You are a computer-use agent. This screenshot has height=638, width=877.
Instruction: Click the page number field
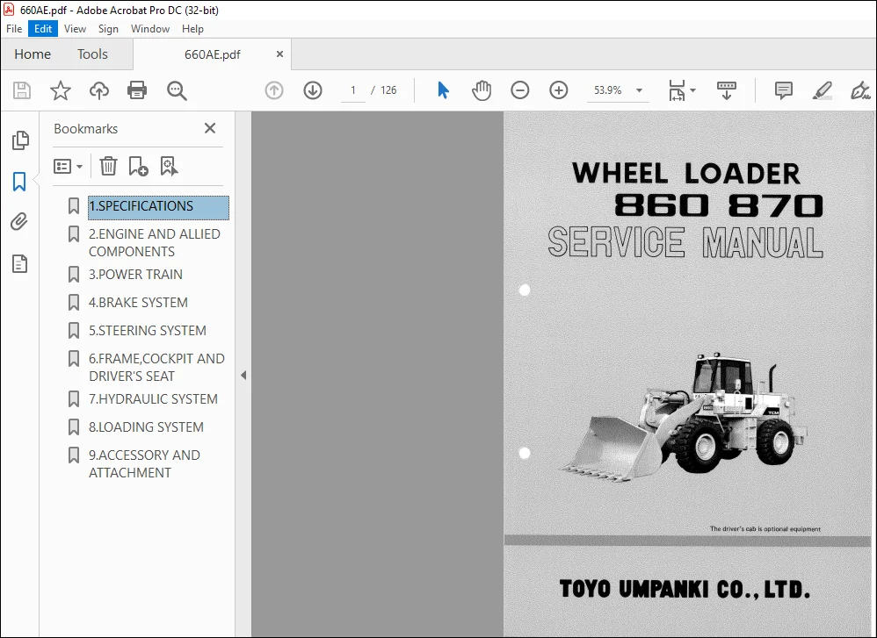(353, 90)
